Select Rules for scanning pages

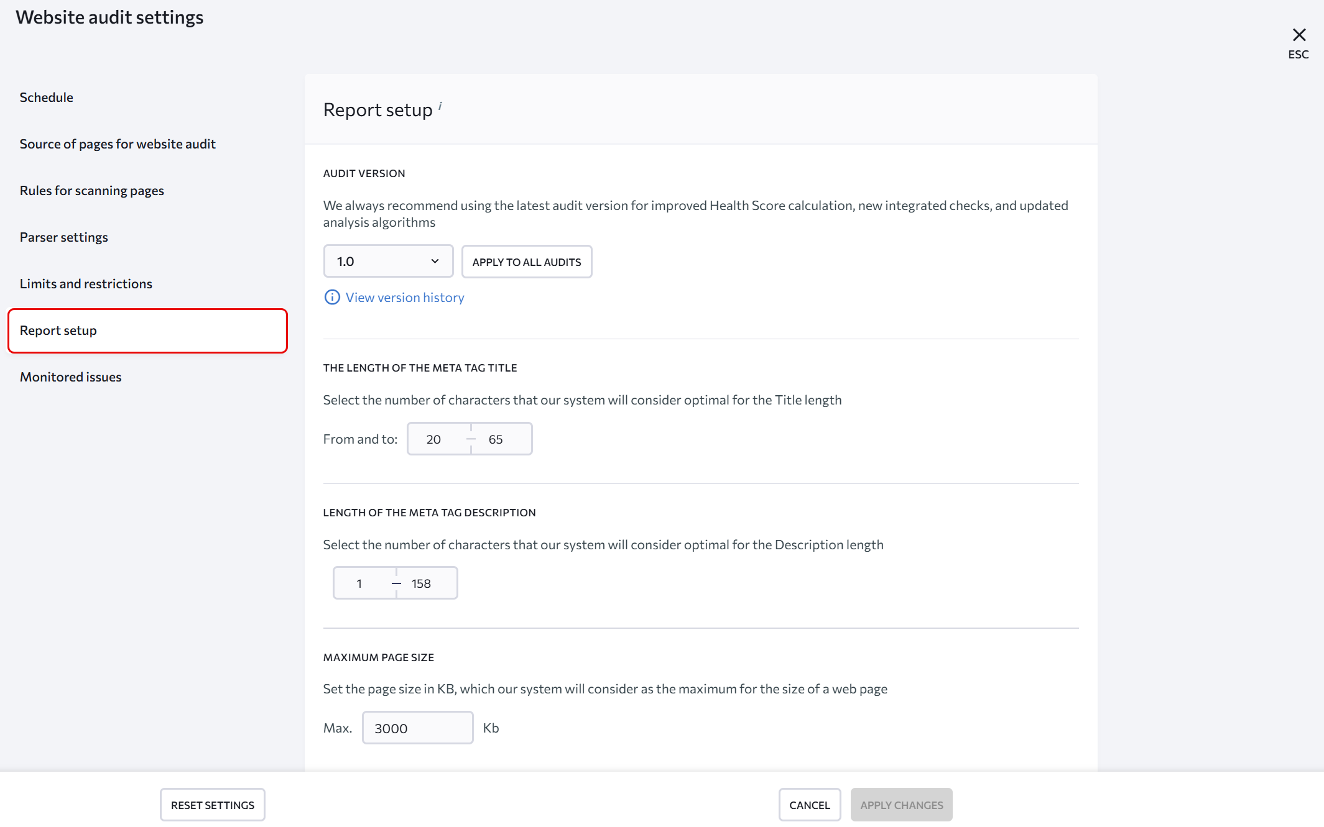point(92,191)
